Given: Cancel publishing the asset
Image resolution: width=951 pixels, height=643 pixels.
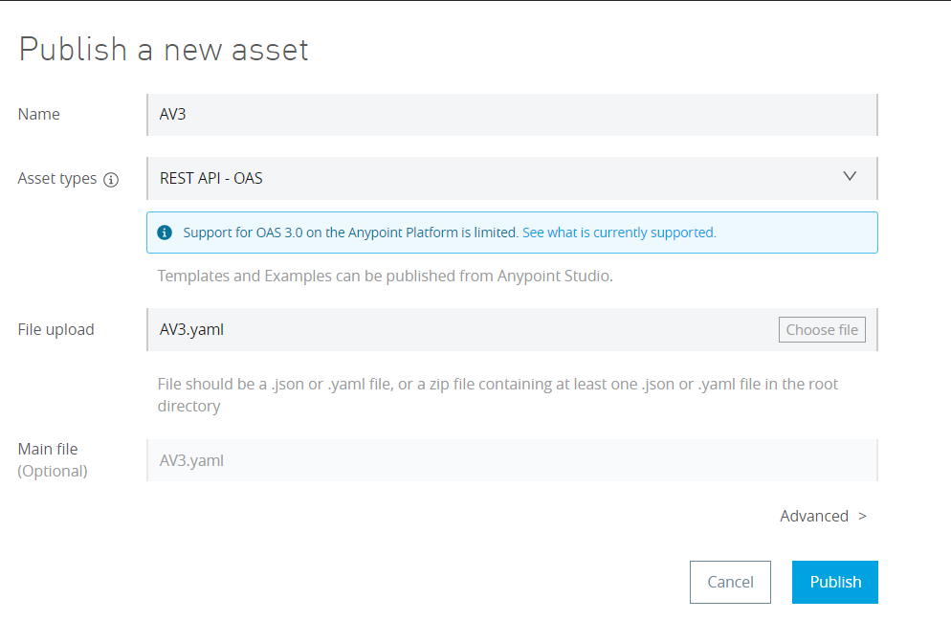Looking at the screenshot, I should coord(730,582).
